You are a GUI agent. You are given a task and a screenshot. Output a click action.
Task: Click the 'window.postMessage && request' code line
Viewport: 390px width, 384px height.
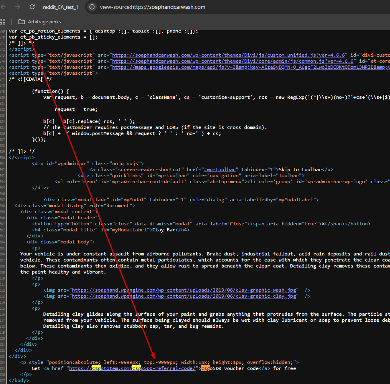pos(132,133)
